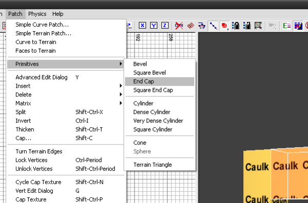The width and height of the screenshot is (308, 203).
Task: Click the open padlock drill down icon
Action: coord(247,26)
